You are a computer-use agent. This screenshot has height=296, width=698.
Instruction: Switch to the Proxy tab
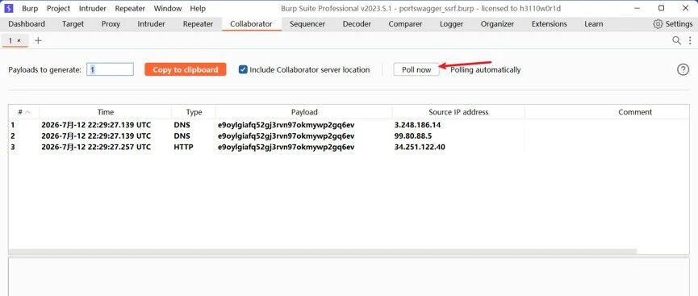pyautogui.click(x=111, y=24)
